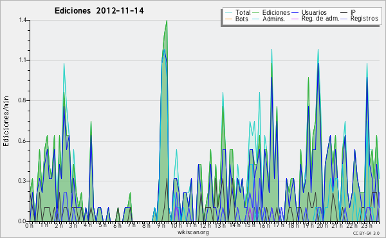
Task: Click the 0.3 y-axis value
Action: [x=23, y=181]
